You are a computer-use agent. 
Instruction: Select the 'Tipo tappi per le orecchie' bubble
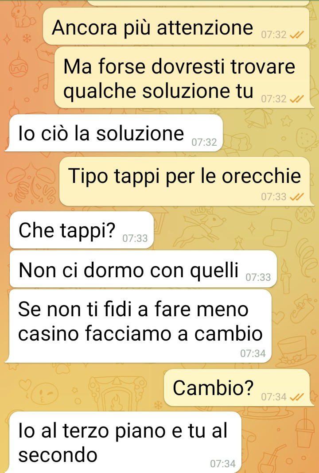[x=185, y=182]
